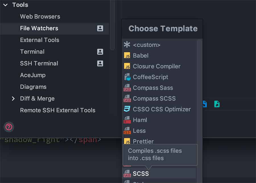Image resolution: width=256 pixels, height=183 pixels.
Task: Click the blue import file icon
Action: pyautogui.click(x=205, y=104)
